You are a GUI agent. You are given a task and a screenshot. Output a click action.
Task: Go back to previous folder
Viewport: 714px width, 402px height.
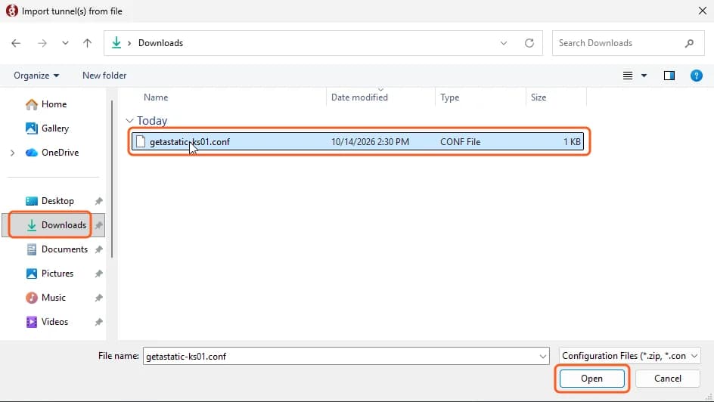(16, 43)
